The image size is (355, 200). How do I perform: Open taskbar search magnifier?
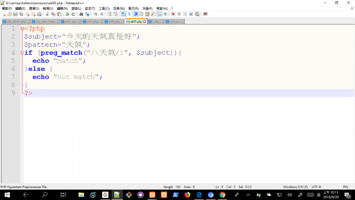click(x=45, y=195)
